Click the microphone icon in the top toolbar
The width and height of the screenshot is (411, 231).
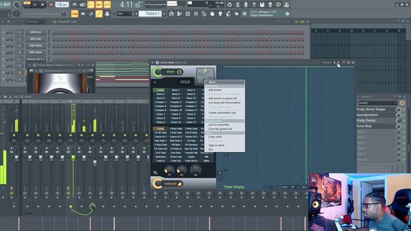click(245, 4)
